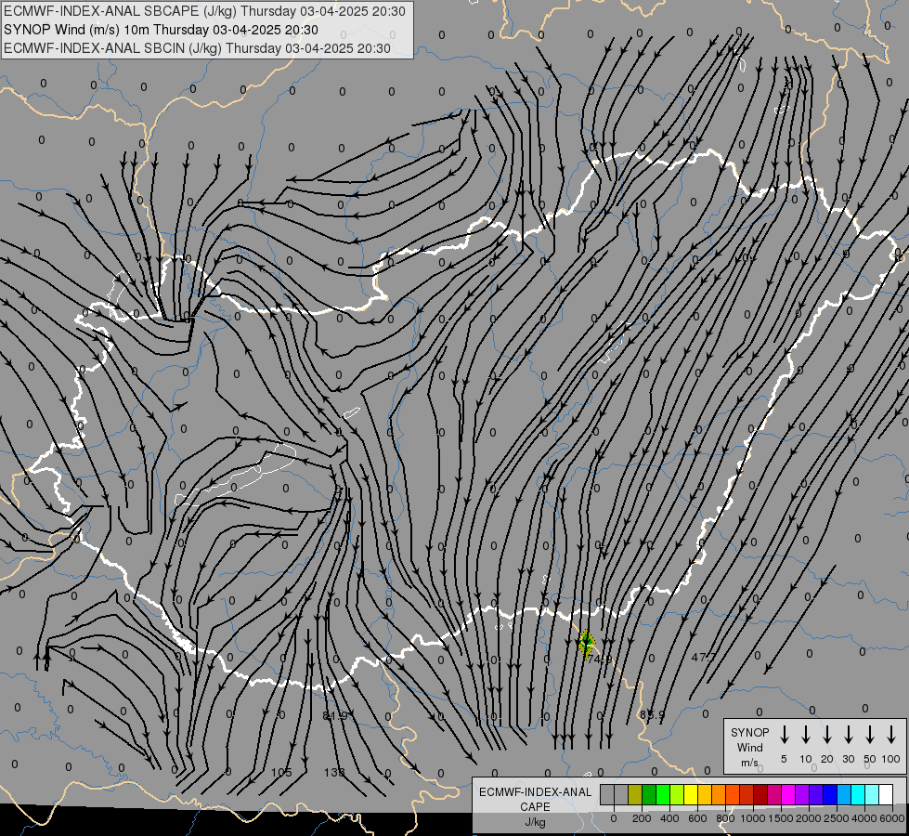Click the 100 m/s wind arrow in the SYNOP legend

tap(891, 735)
